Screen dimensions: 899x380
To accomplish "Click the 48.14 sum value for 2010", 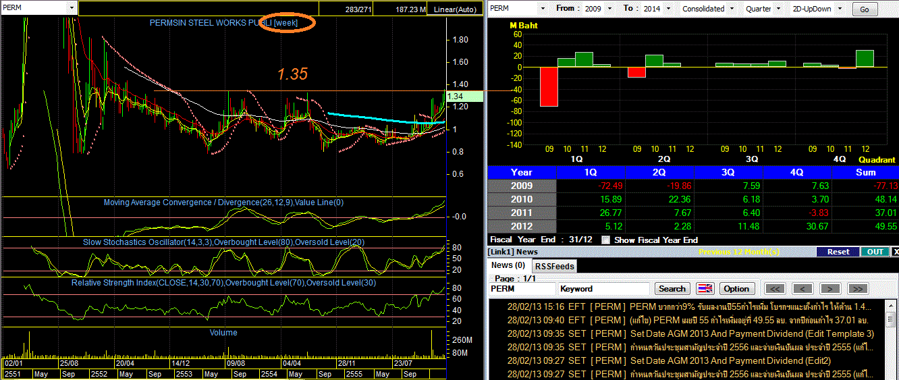I will 885,199.
